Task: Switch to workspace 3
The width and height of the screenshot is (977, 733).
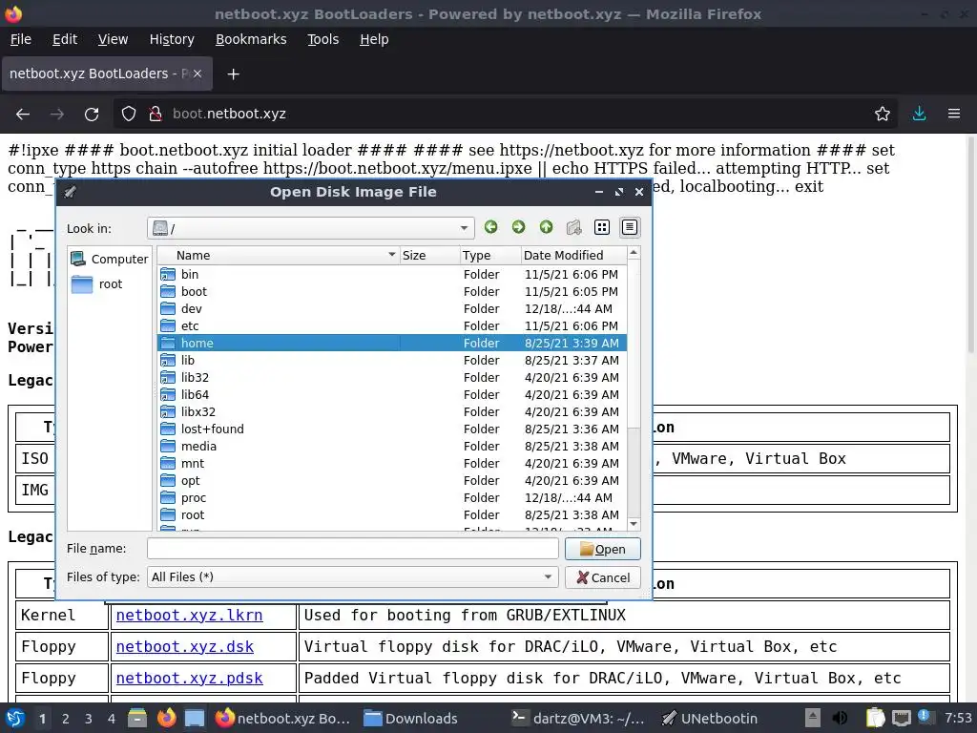Action: (x=89, y=719)
